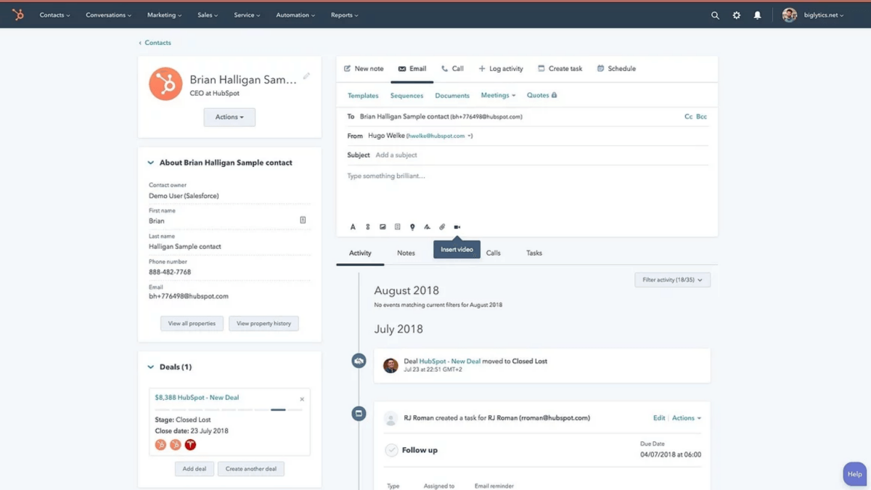
Task: Open the biglytics.net account dropdown
Action: pyautogui.click(x=824, y=15)
